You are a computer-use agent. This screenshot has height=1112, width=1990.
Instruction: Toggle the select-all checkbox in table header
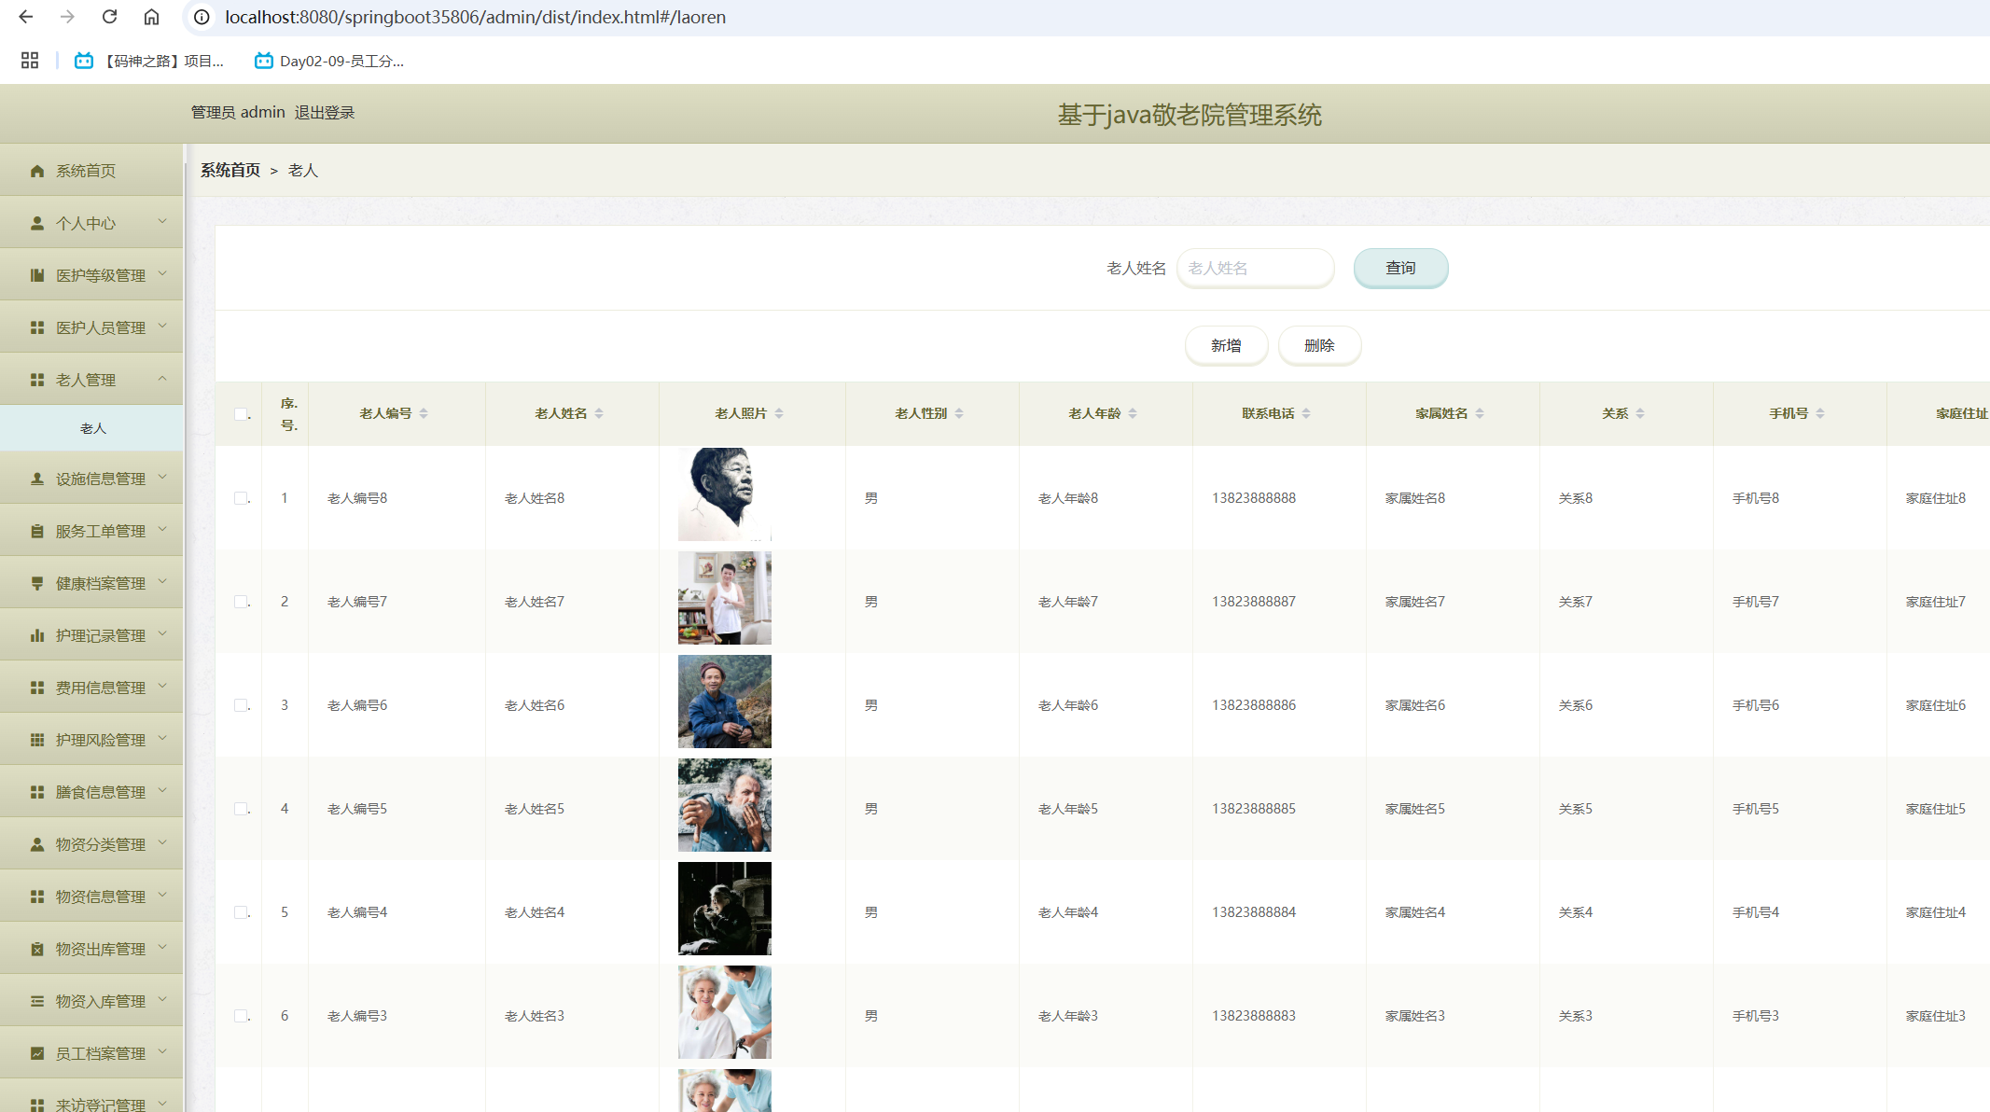point(241,414)
